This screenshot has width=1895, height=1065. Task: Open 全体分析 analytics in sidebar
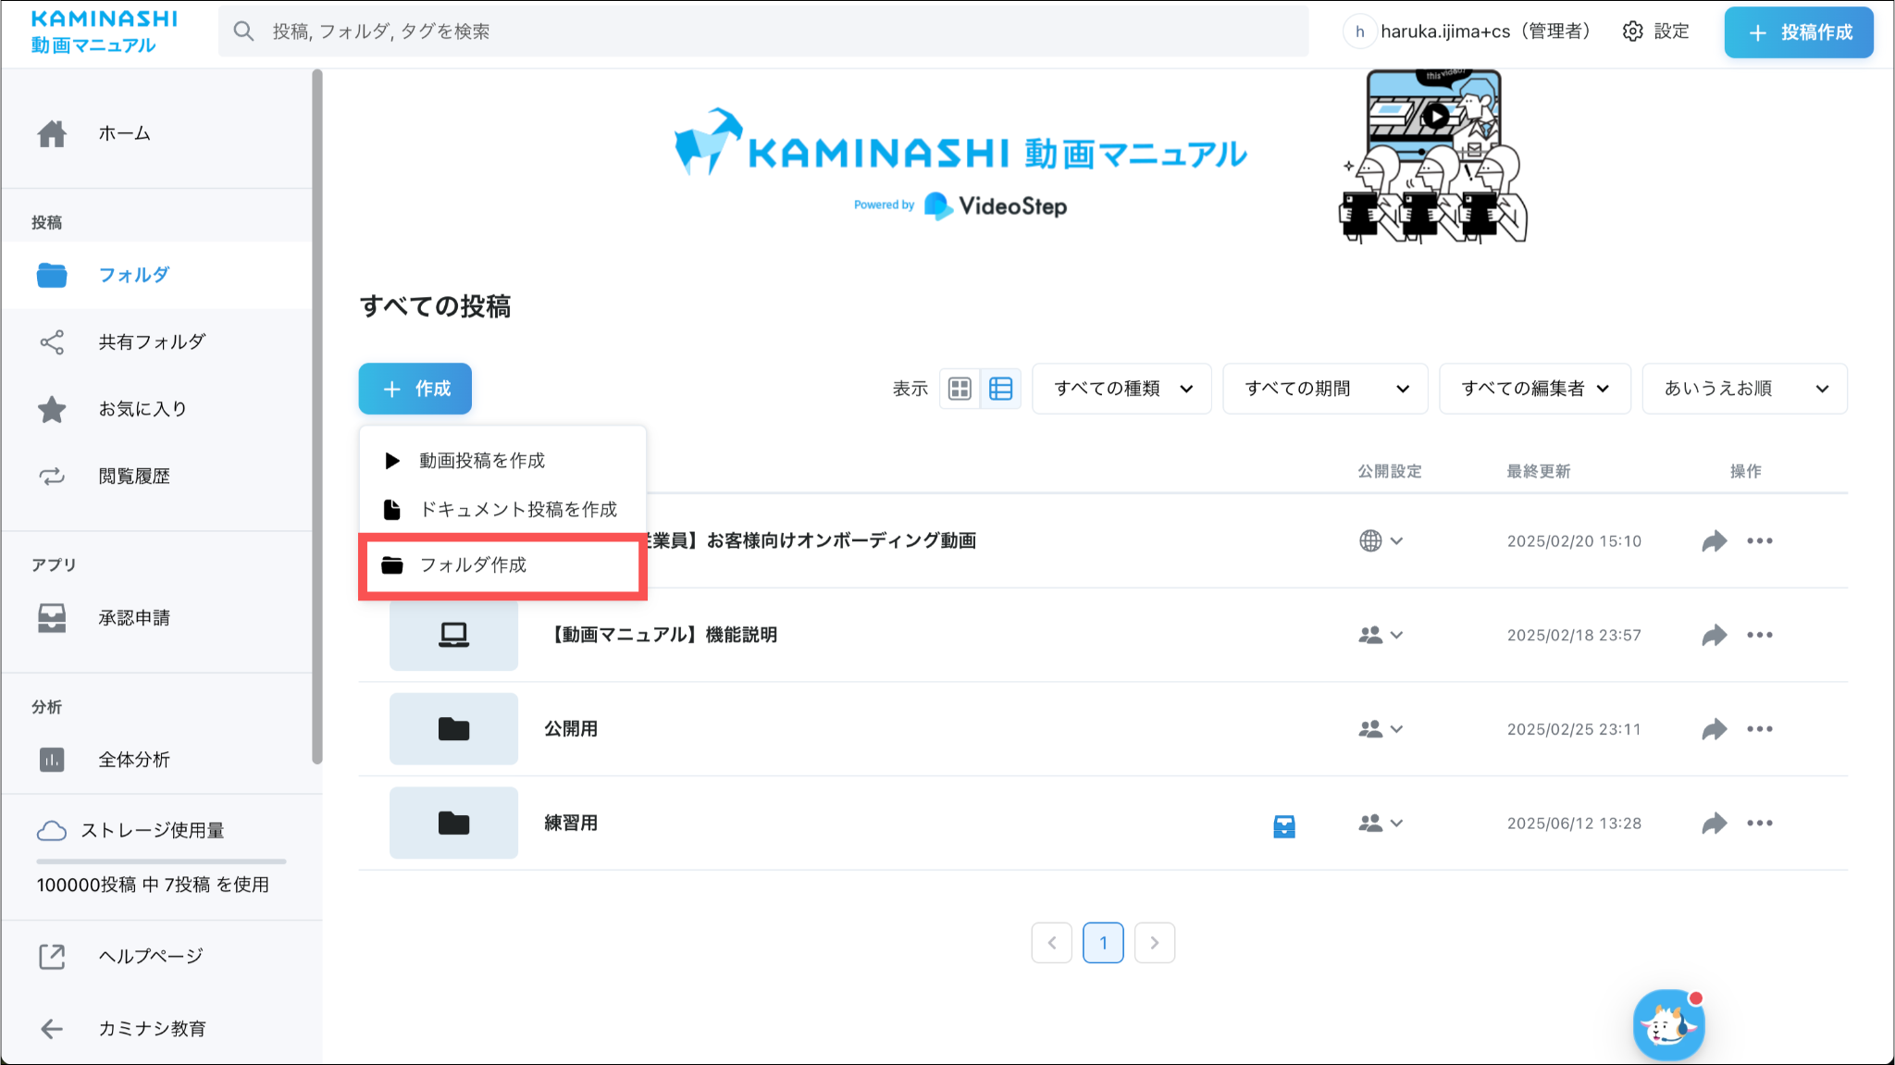tap(134, 760)
